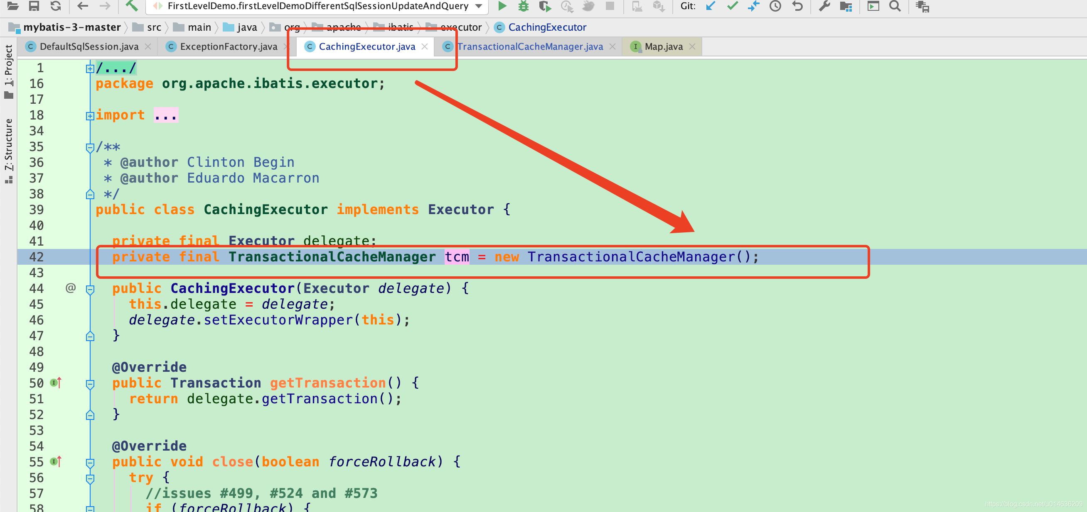Close the CachingExecutor.java tab
Viewport: 1087px width, 512px height.
(425, 46)
